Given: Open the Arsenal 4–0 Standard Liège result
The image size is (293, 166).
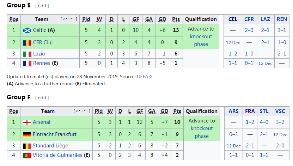Looking at the screenshot, I should pos(264,122).
